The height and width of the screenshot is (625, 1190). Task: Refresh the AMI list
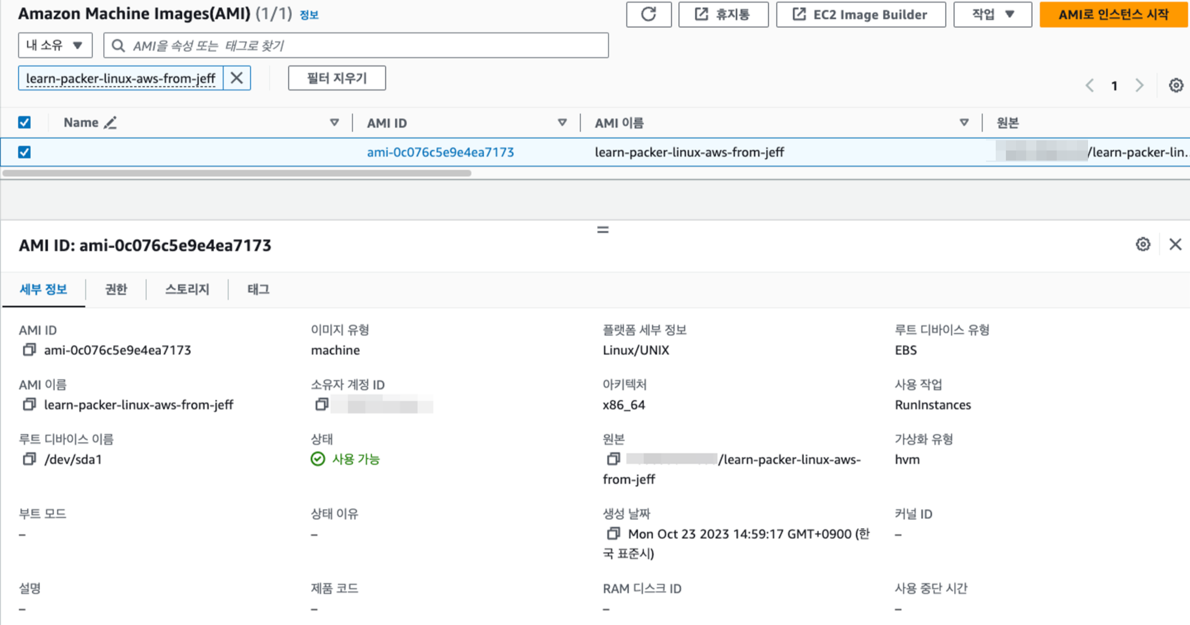coord(649,14)
